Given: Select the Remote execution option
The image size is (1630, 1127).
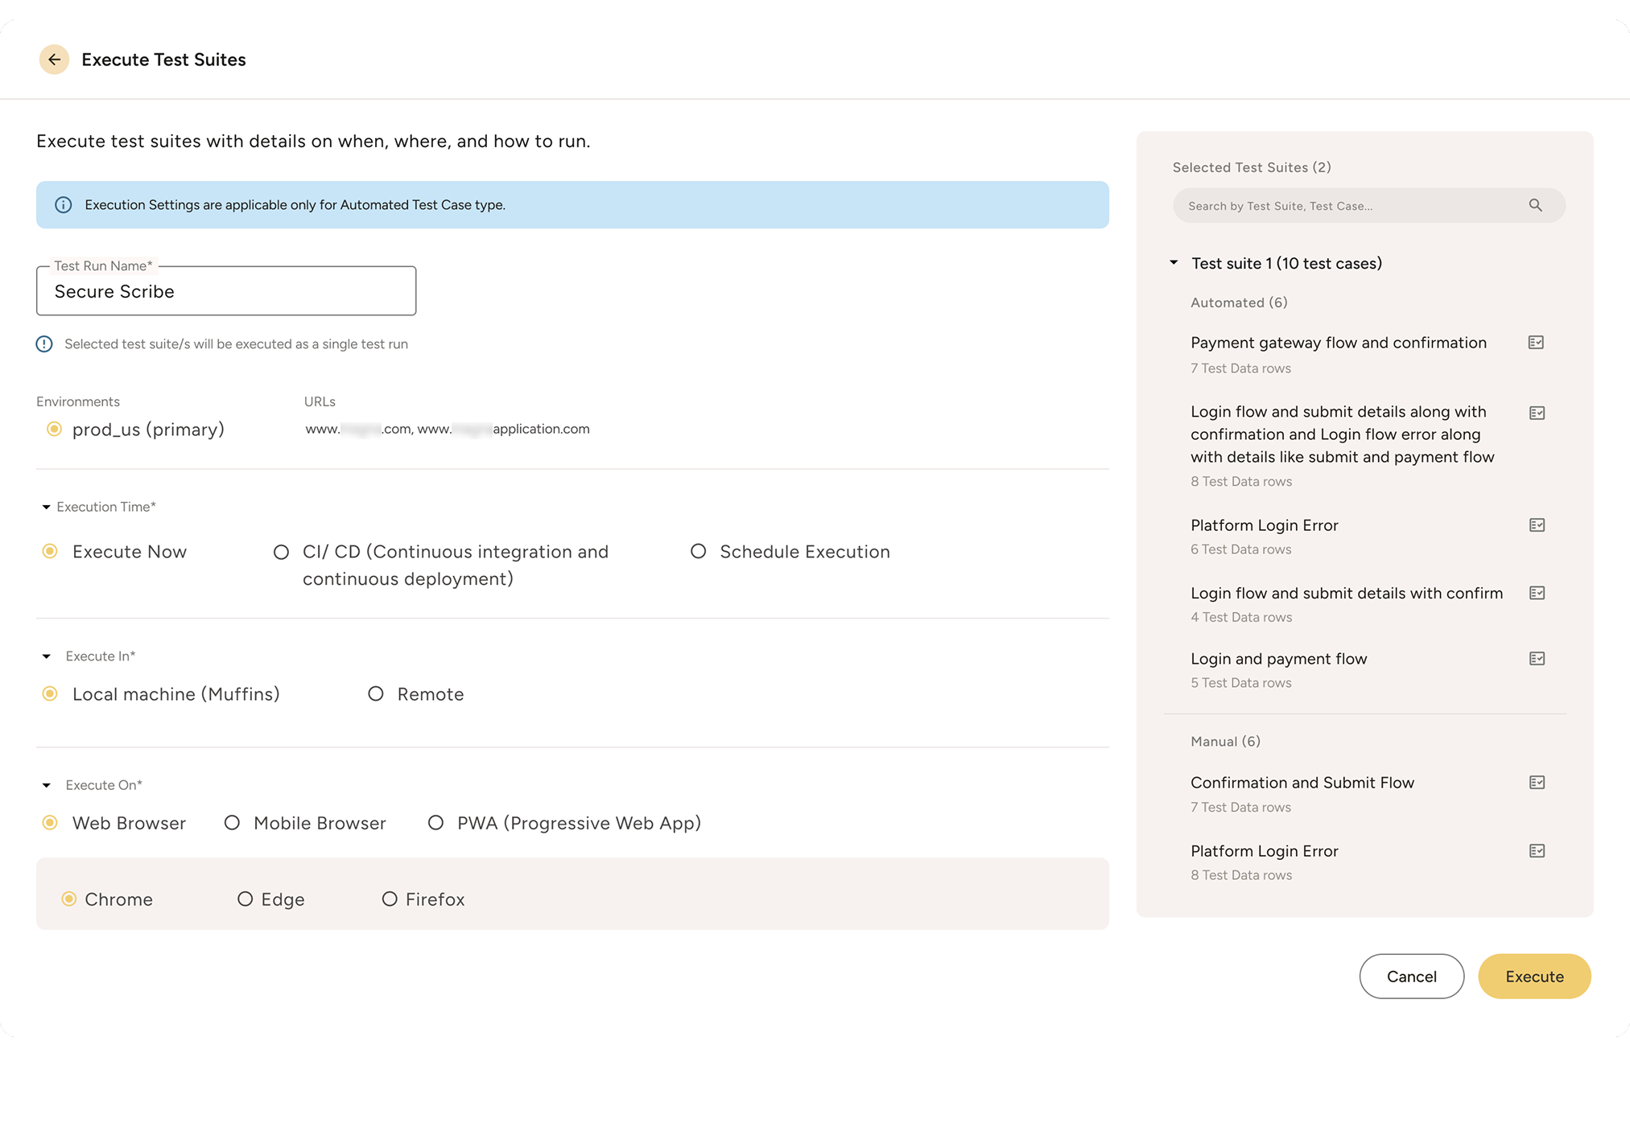Looking at the screenshot, I should click(x=375, y=693).
